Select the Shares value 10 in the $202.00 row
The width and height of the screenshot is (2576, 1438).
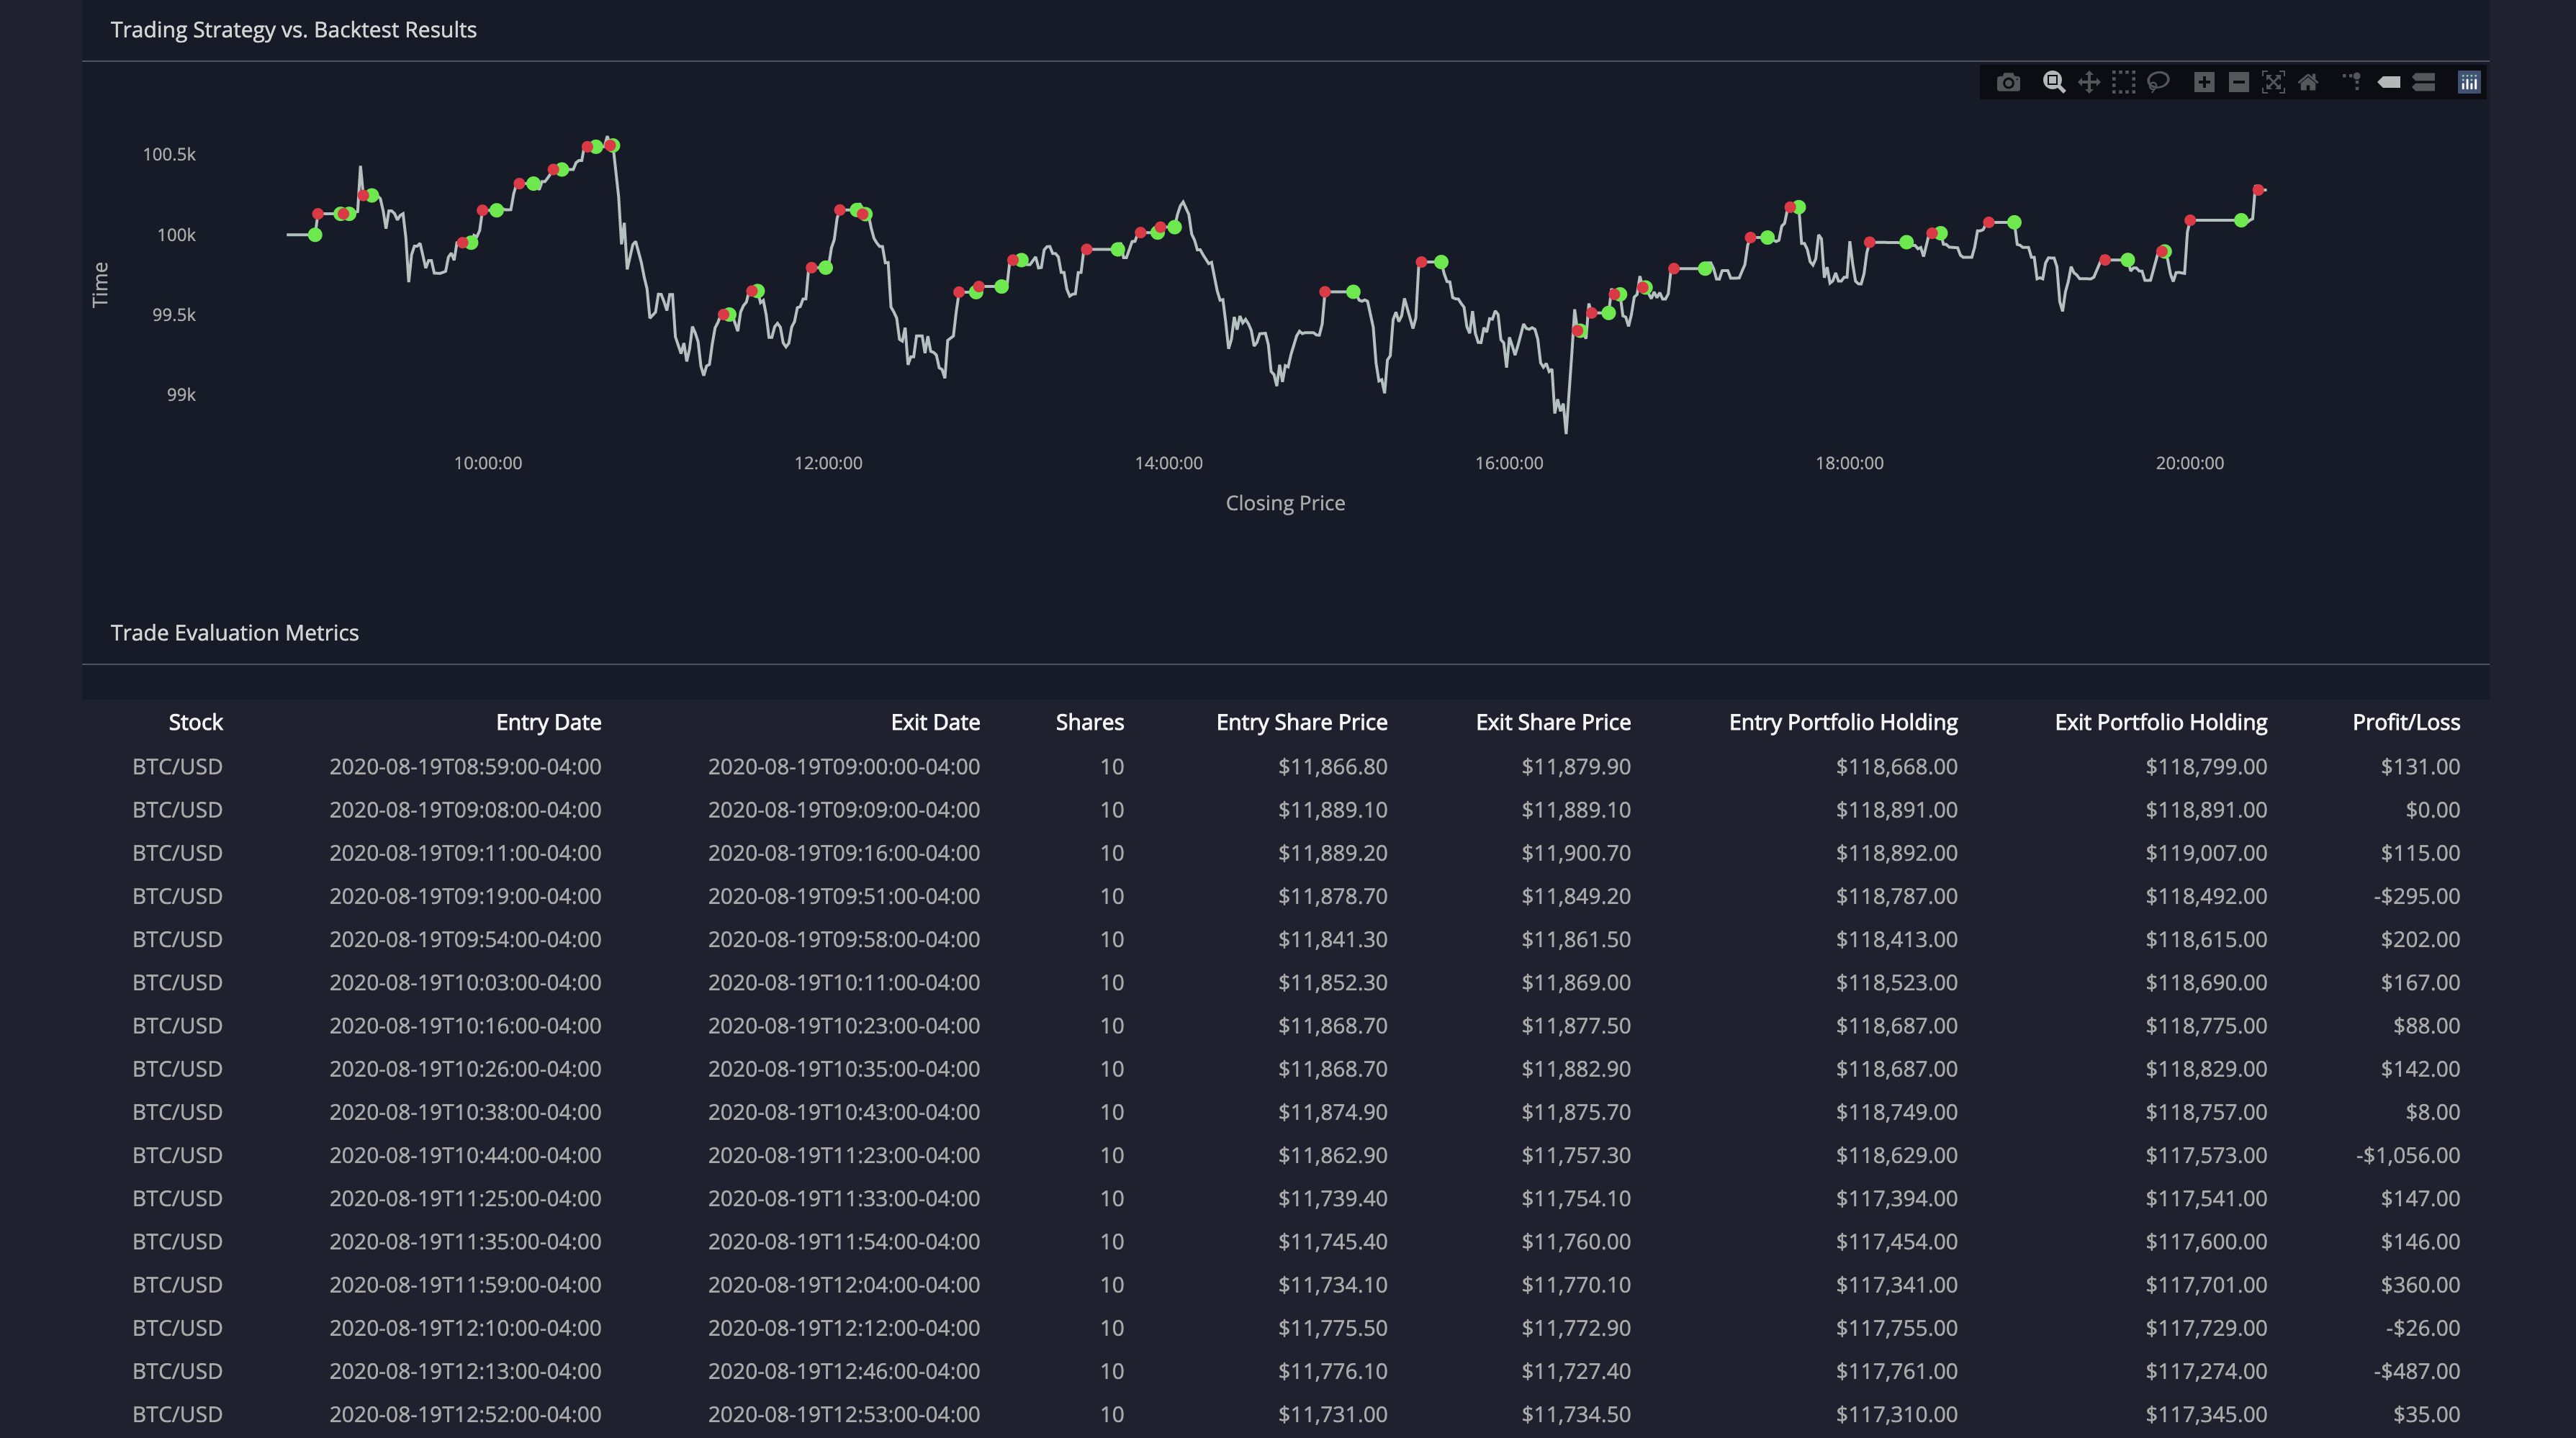[x=1111, y=939]
